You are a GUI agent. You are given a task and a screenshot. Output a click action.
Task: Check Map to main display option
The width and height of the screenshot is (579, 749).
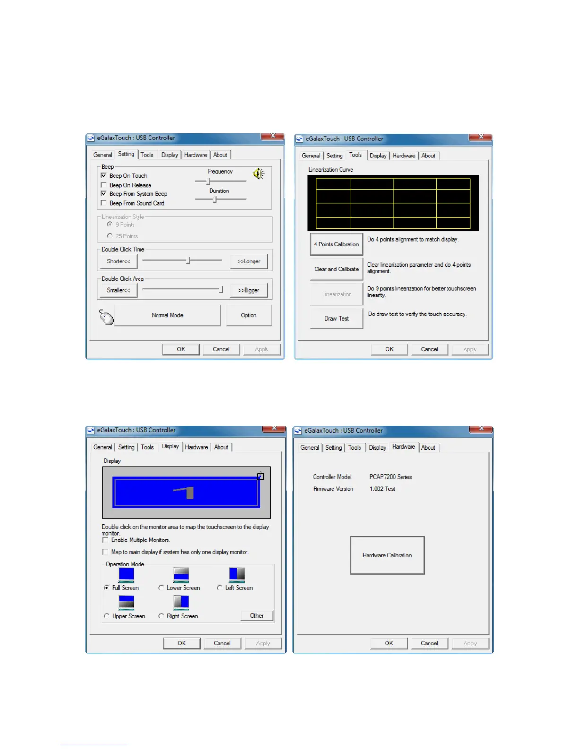click(x=105, y=552)
